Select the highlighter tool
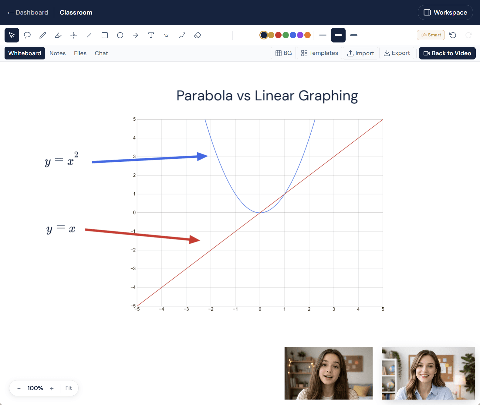 click(58, 35)
